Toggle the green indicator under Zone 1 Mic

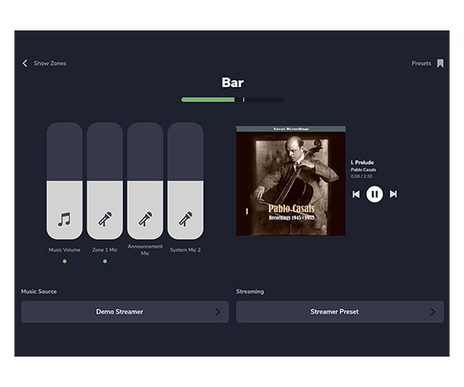point(105,261)
